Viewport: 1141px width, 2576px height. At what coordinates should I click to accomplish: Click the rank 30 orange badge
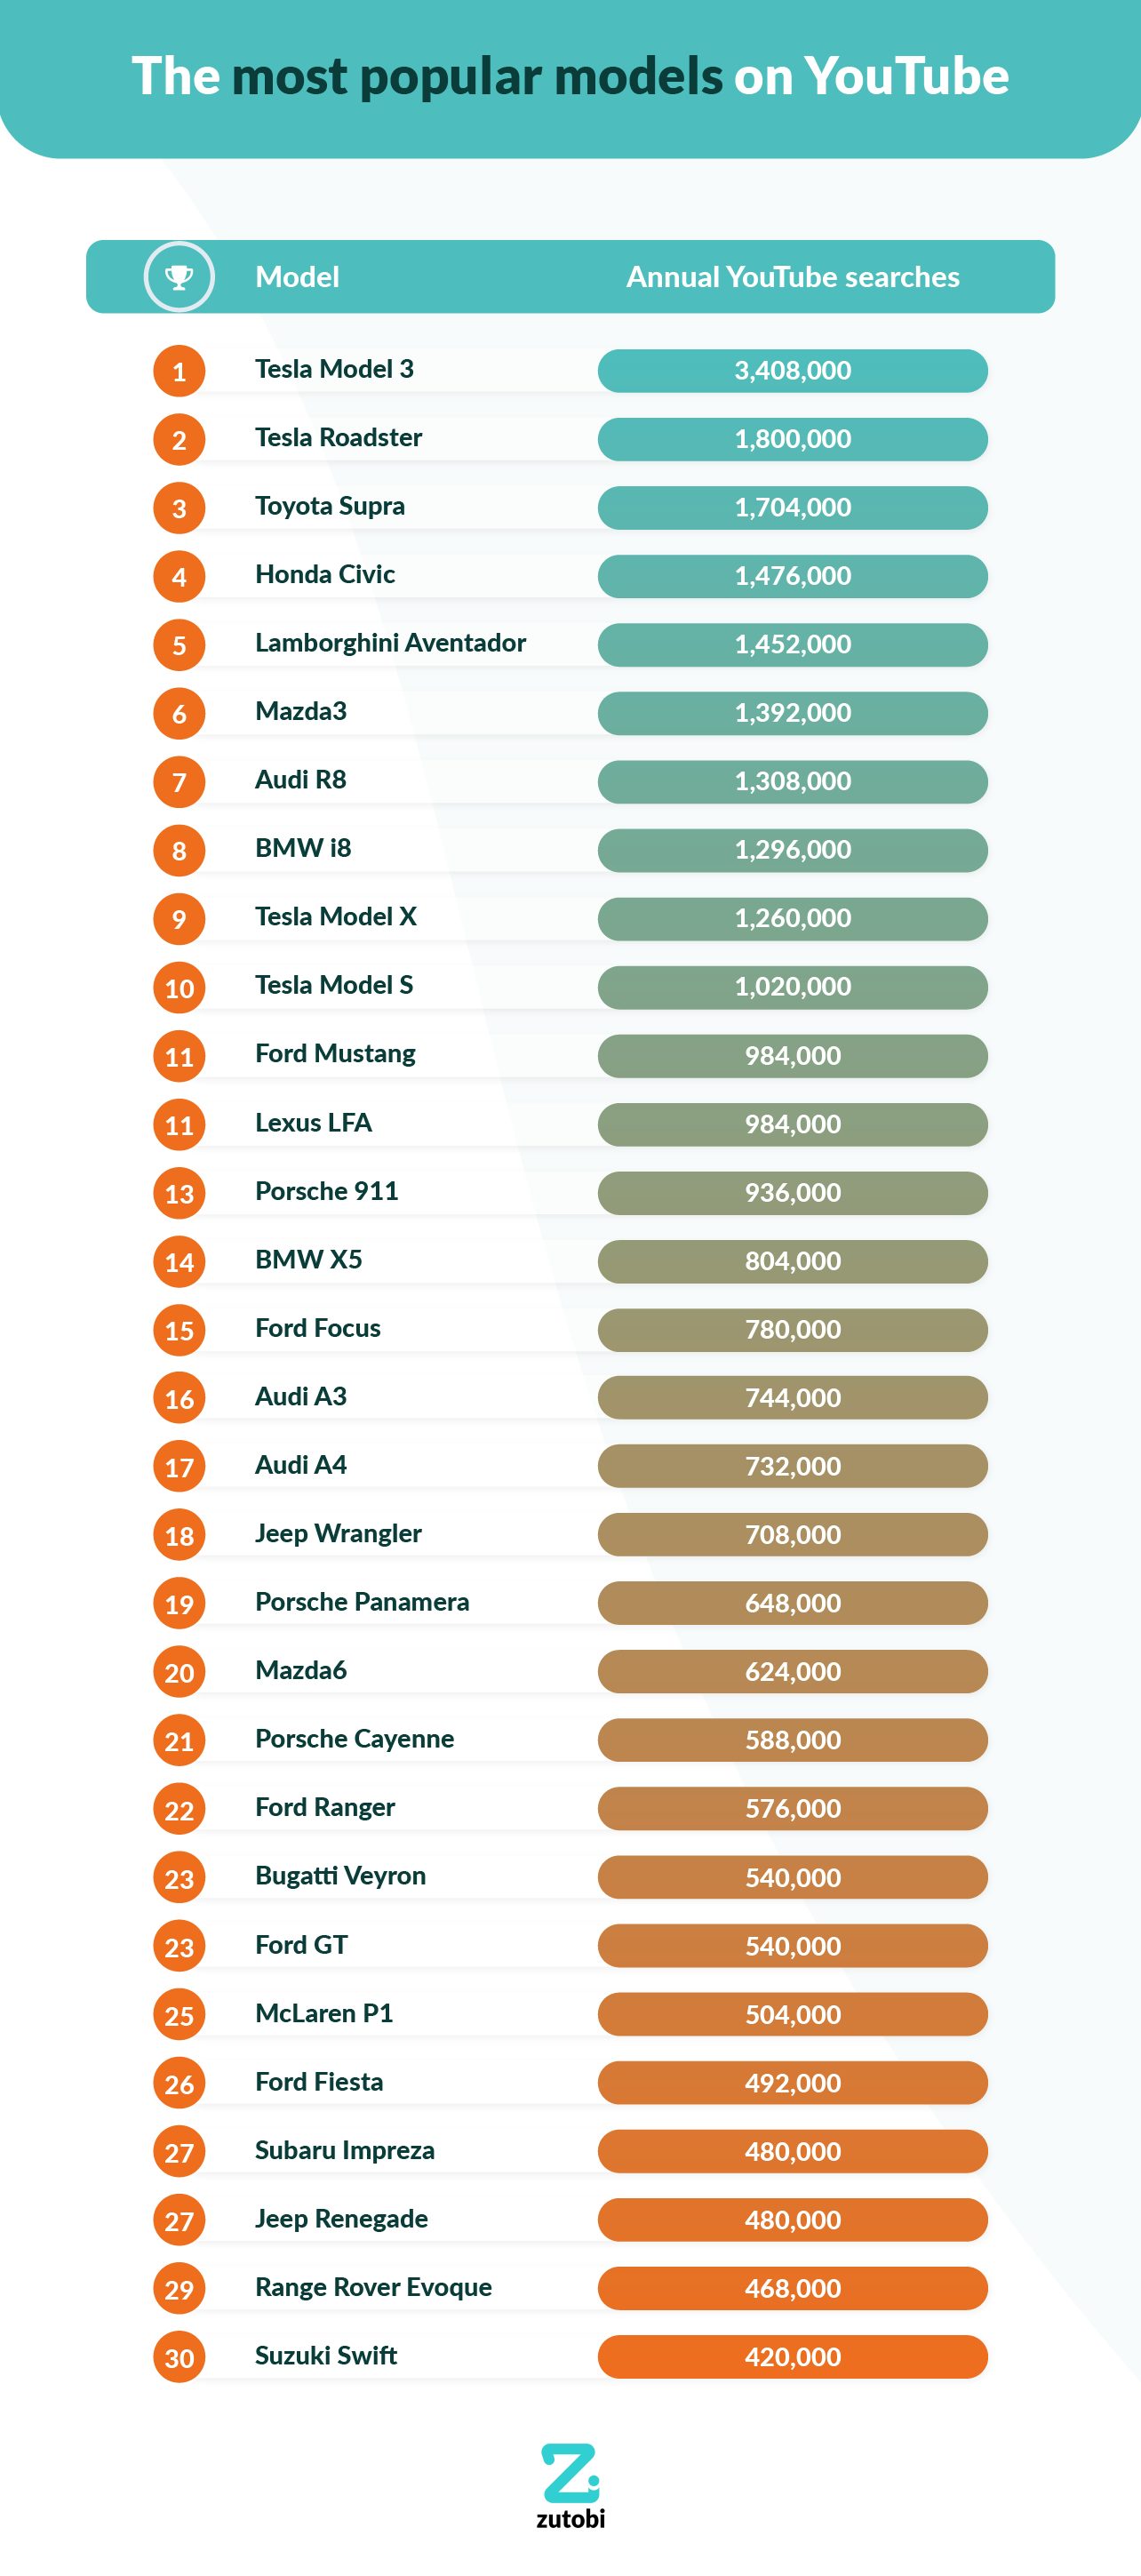coord(179,2357)
